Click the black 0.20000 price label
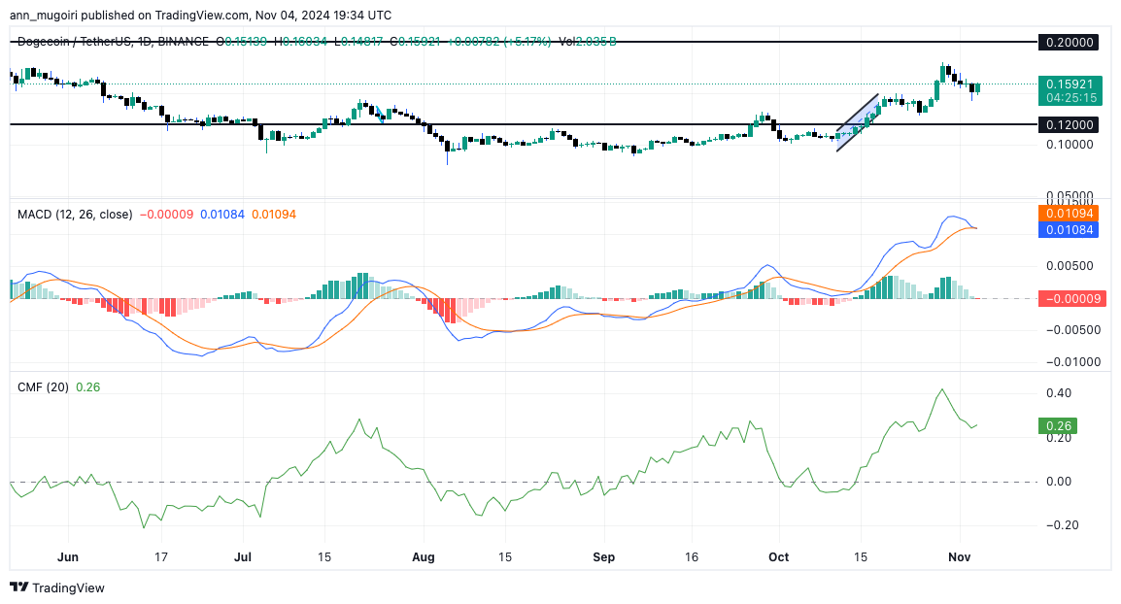This screenshot has width=1121, height=604. [1068, 42]
